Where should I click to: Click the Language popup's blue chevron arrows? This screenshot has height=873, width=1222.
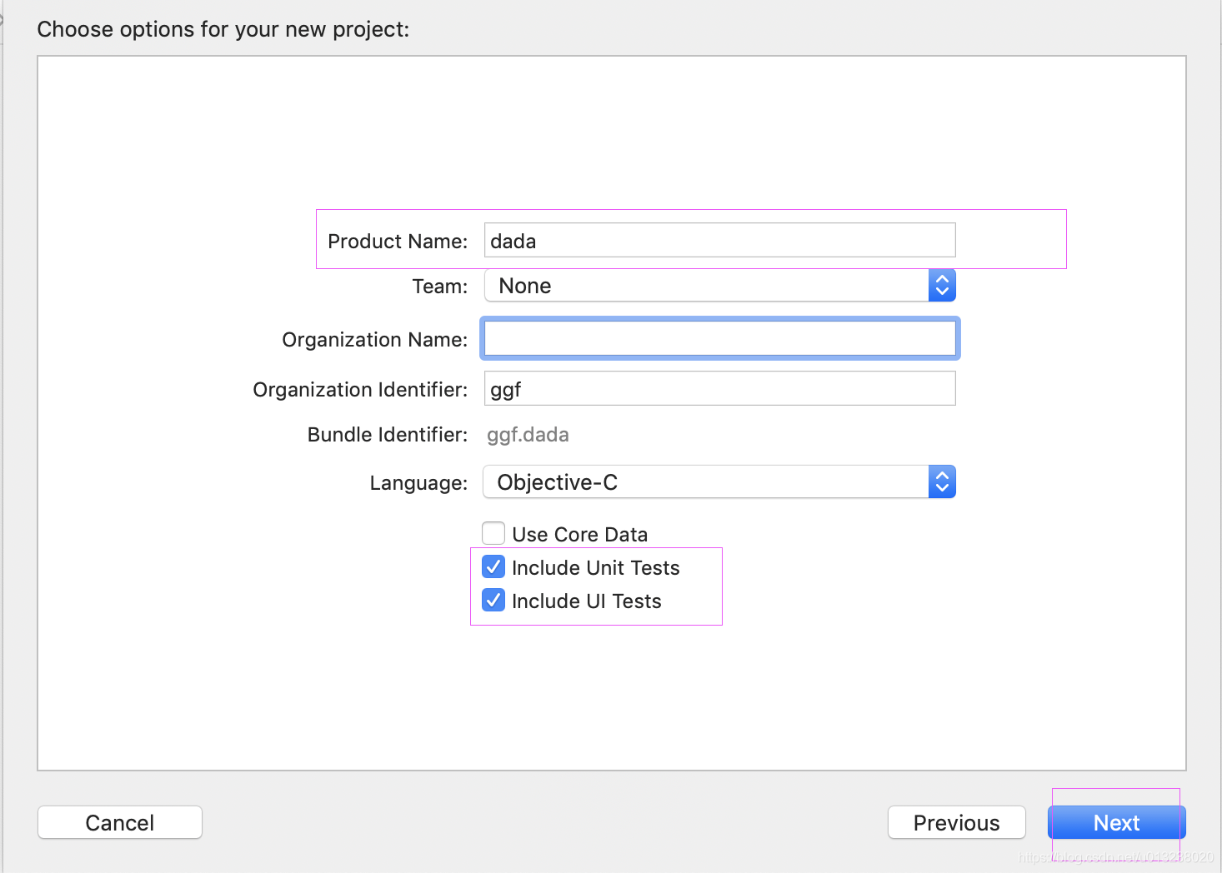click(x=942, y=482)
